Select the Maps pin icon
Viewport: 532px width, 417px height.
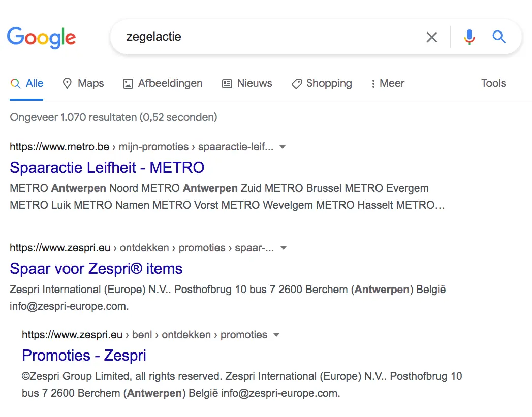[x=67, y=83]
